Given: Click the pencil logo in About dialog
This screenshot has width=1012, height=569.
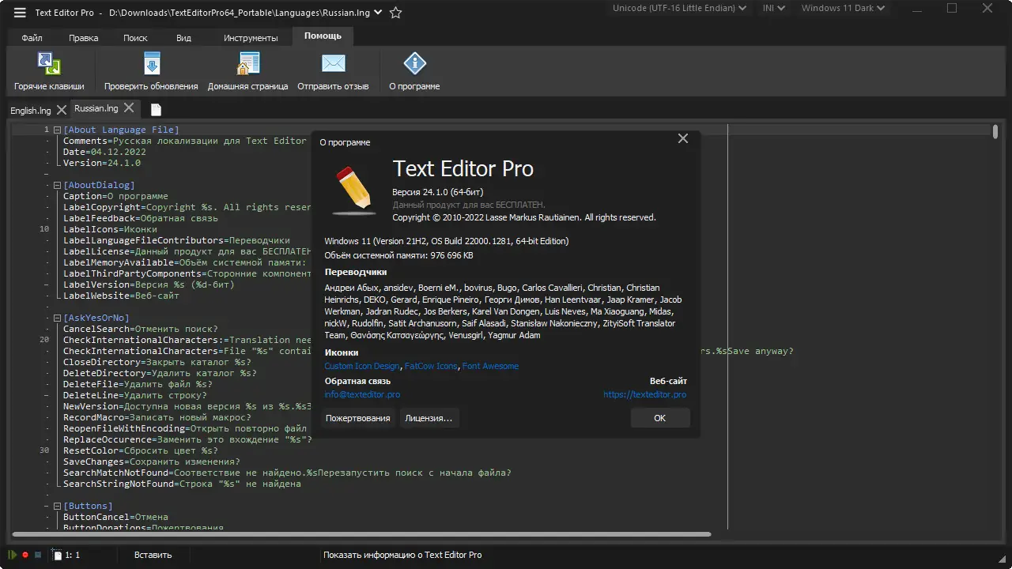Looking at the screenshot, I should 354,189.
